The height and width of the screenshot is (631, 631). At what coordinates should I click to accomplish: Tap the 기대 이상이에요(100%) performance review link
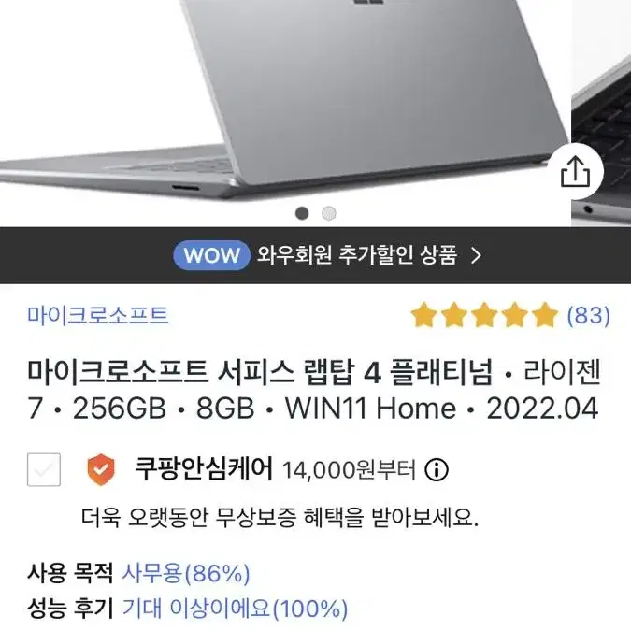pos(235,608)
